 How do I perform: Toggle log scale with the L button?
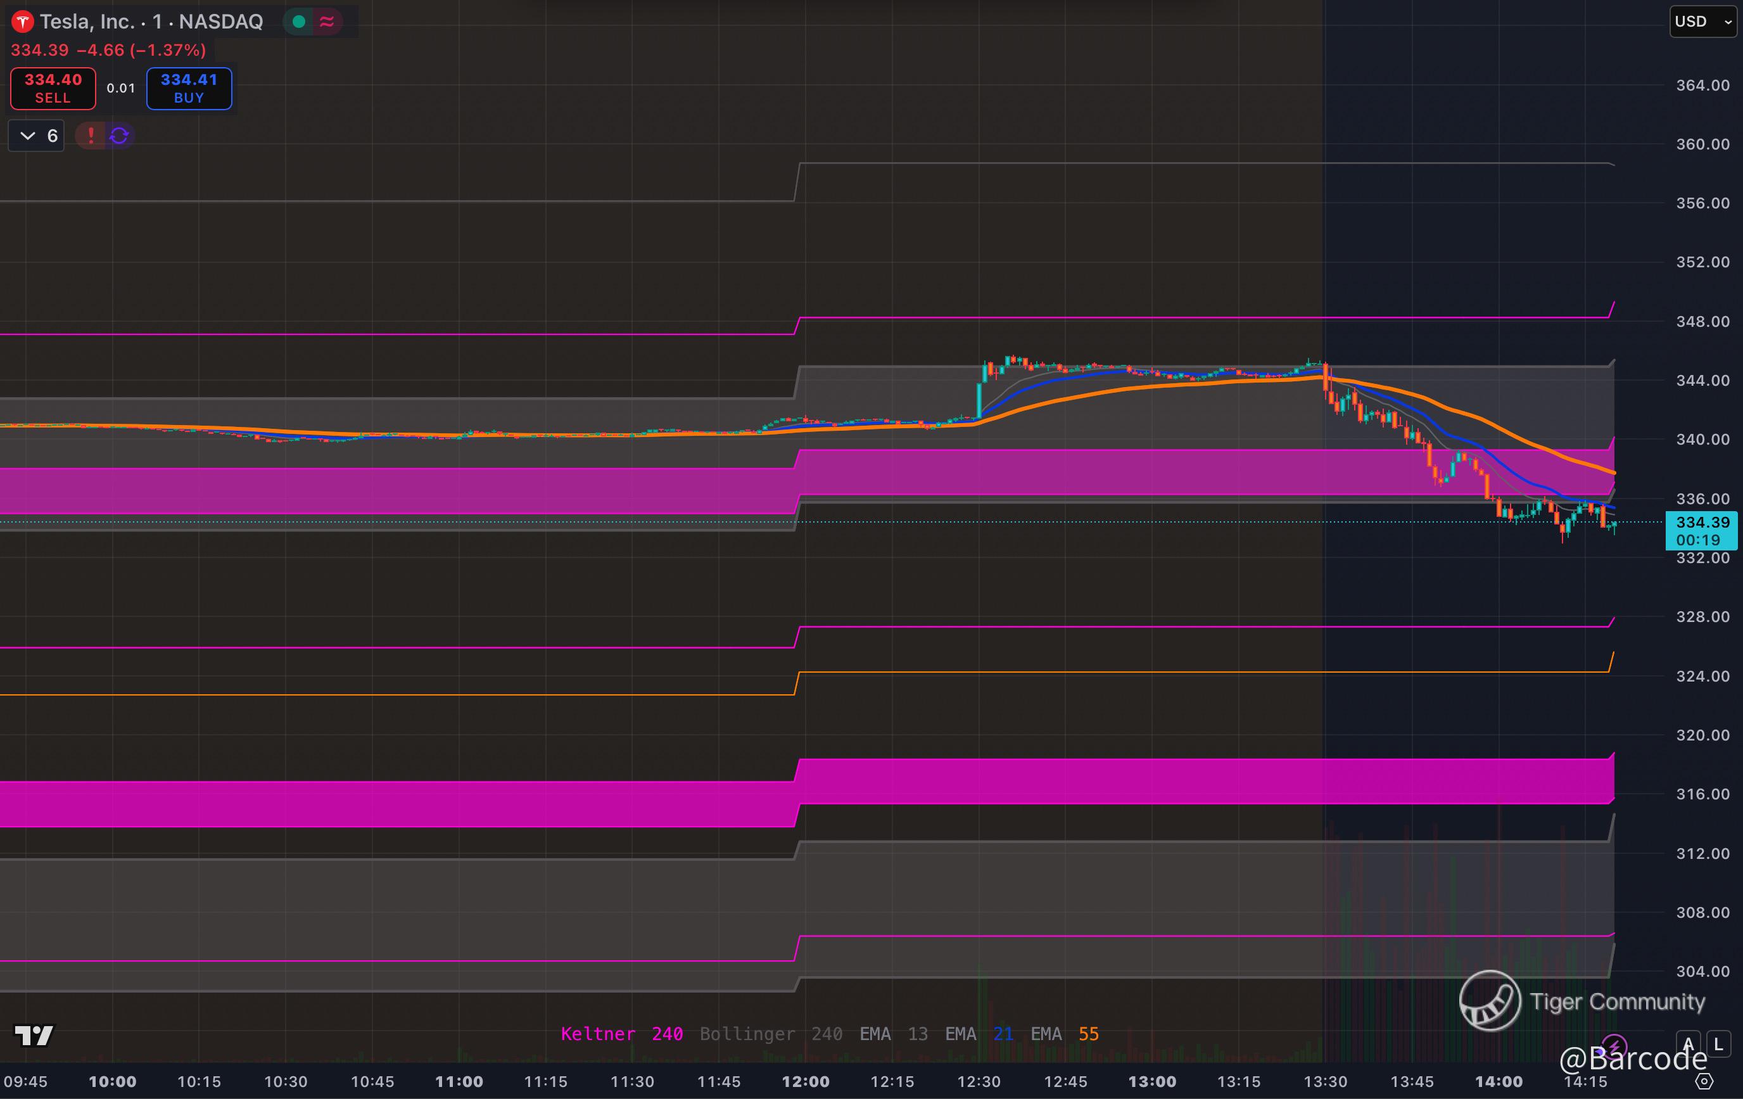[1718, 1044]
